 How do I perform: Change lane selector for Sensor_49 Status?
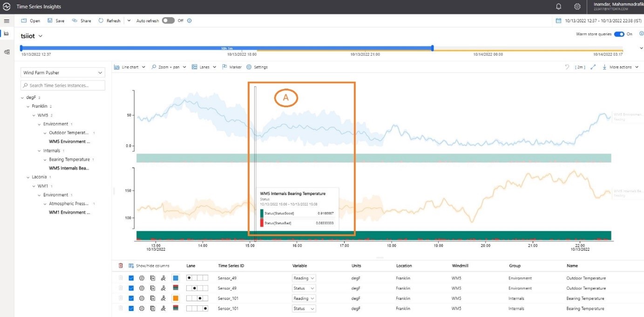click(x=197, y=288)
